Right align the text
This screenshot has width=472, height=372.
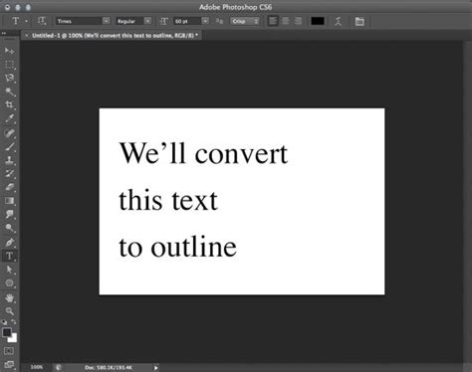(x=298, y=21)
